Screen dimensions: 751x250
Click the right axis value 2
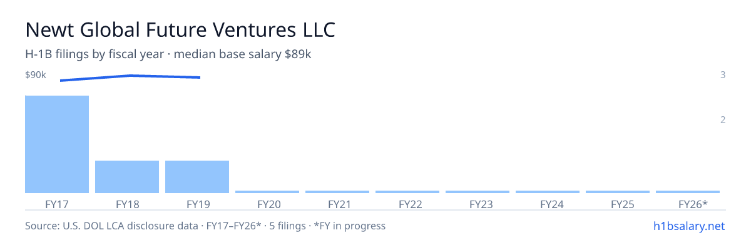click(x=723, y=120)
